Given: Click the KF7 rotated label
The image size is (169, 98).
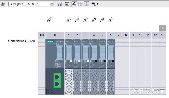Looking at the screenshot, I should tap(110, 20).
